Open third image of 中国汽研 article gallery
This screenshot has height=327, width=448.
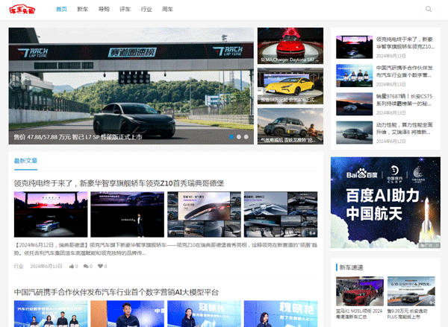pos(204,314)
